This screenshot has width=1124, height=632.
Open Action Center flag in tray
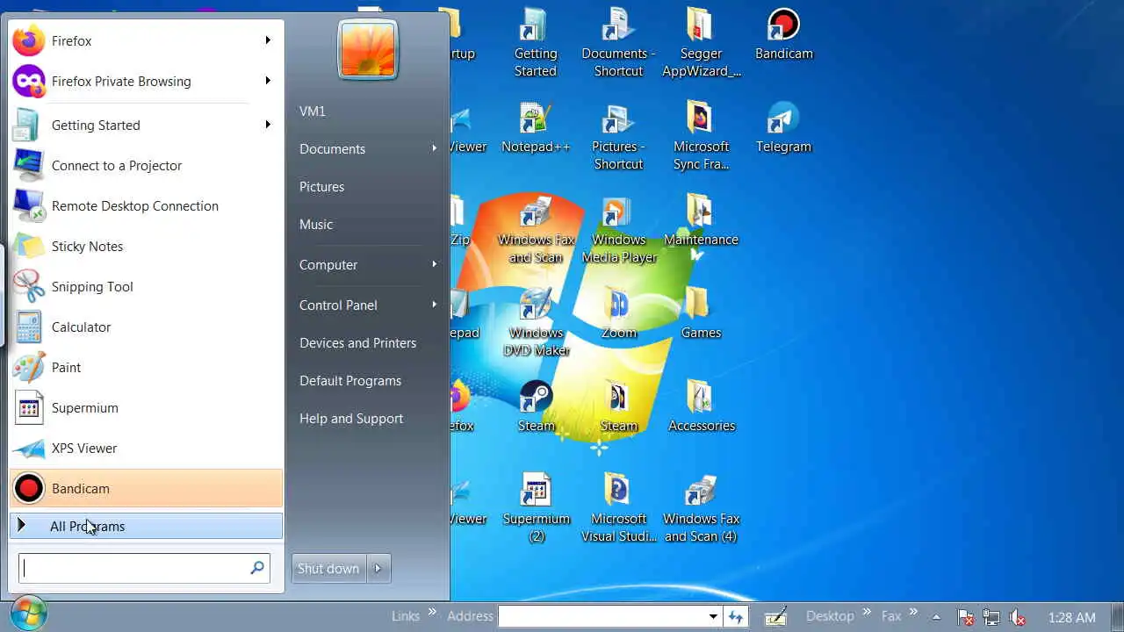pyautogui.click(x=965, y=617)
